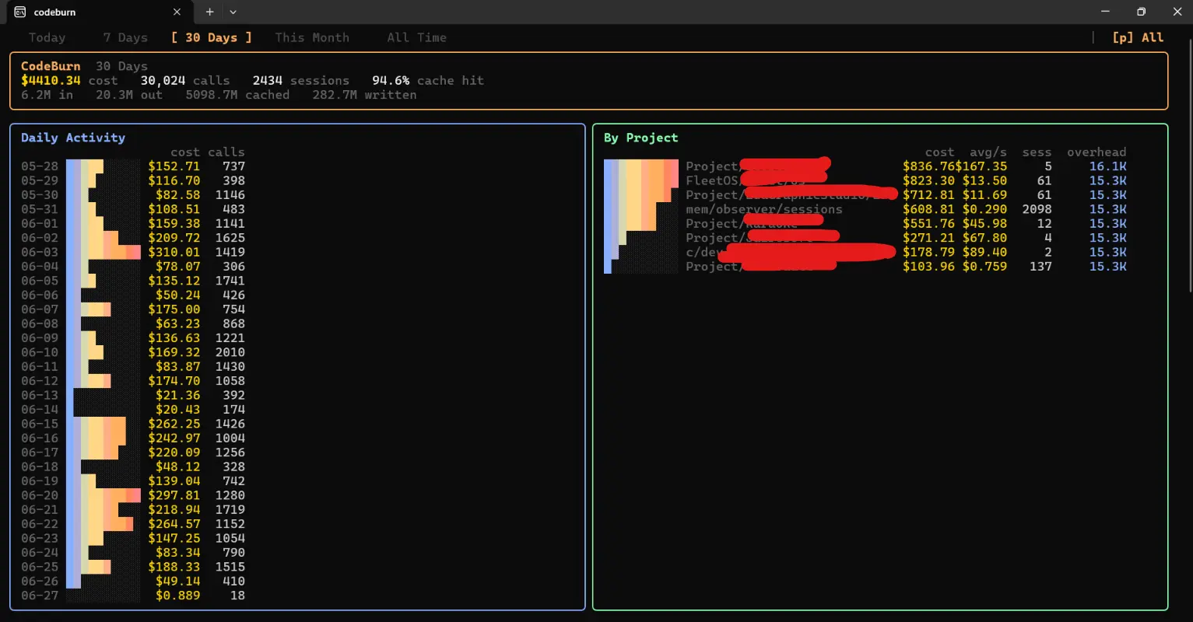Screen dimensions: 1193x622
Task: Click the avg/s column header
Action: pyautogui.click(x=988, y=152)
